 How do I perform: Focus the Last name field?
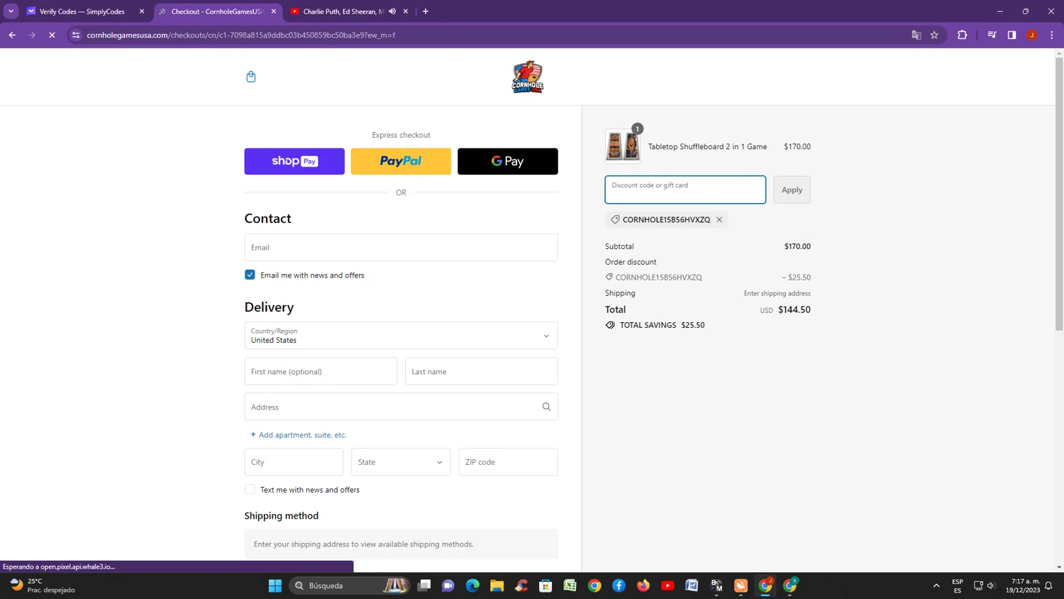pyautogui.click(x=482, y=371)
